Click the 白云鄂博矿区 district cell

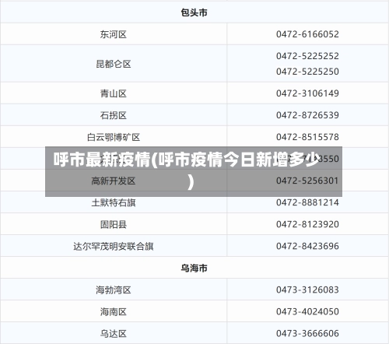click(x=114, y=137)
